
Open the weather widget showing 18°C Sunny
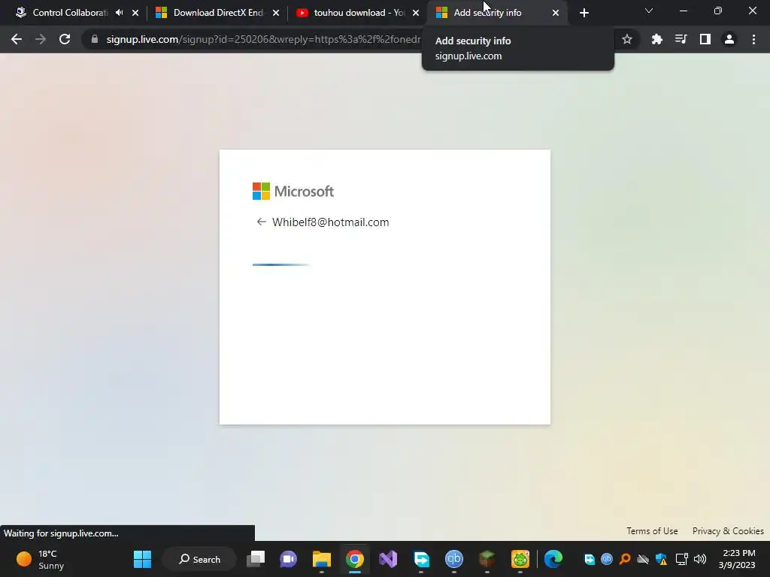coord(41,559)
